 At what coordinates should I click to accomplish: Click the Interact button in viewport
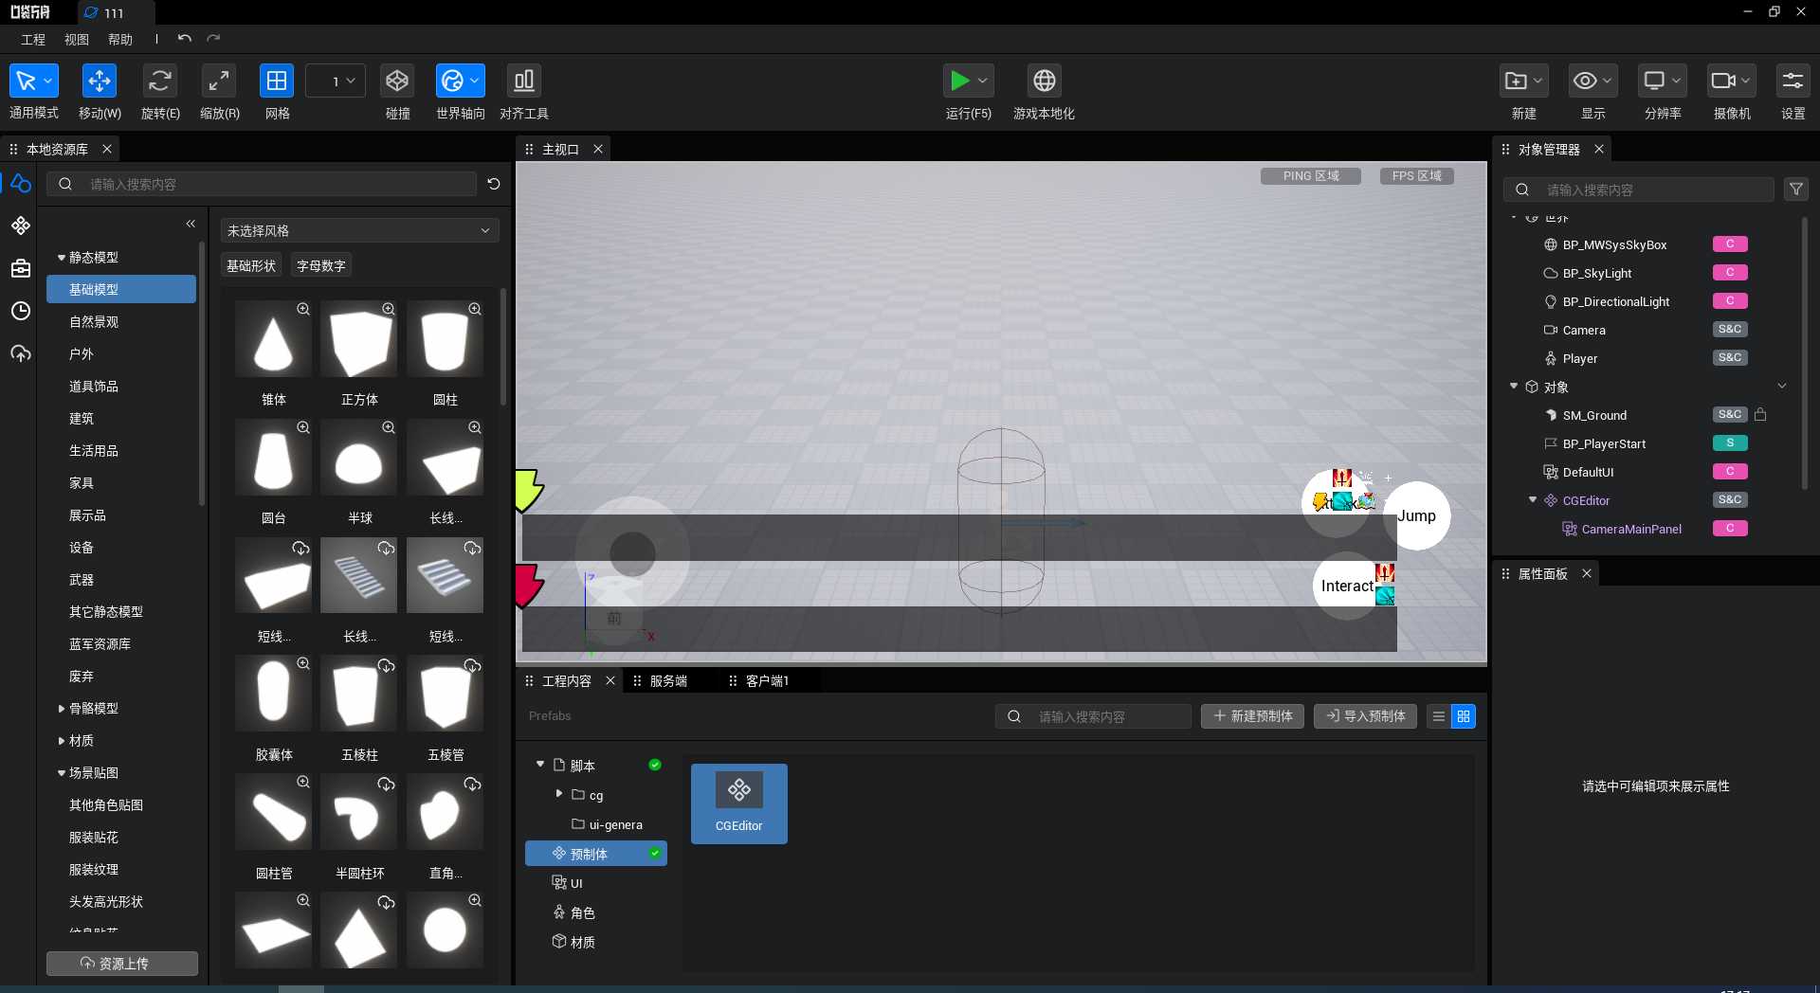click(x=1346, y=586)
